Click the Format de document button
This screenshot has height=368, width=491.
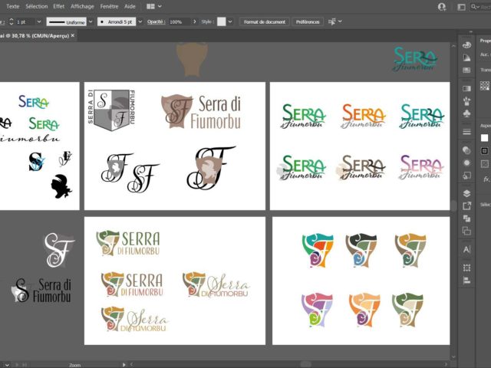pos(264,22)
